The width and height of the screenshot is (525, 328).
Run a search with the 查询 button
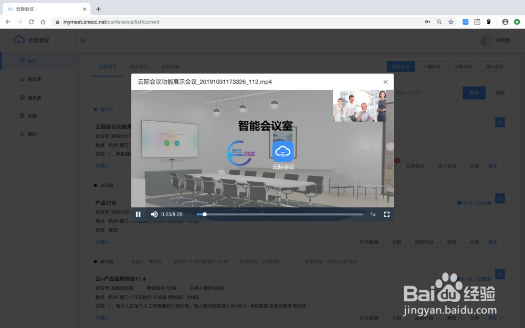(474, 92)
